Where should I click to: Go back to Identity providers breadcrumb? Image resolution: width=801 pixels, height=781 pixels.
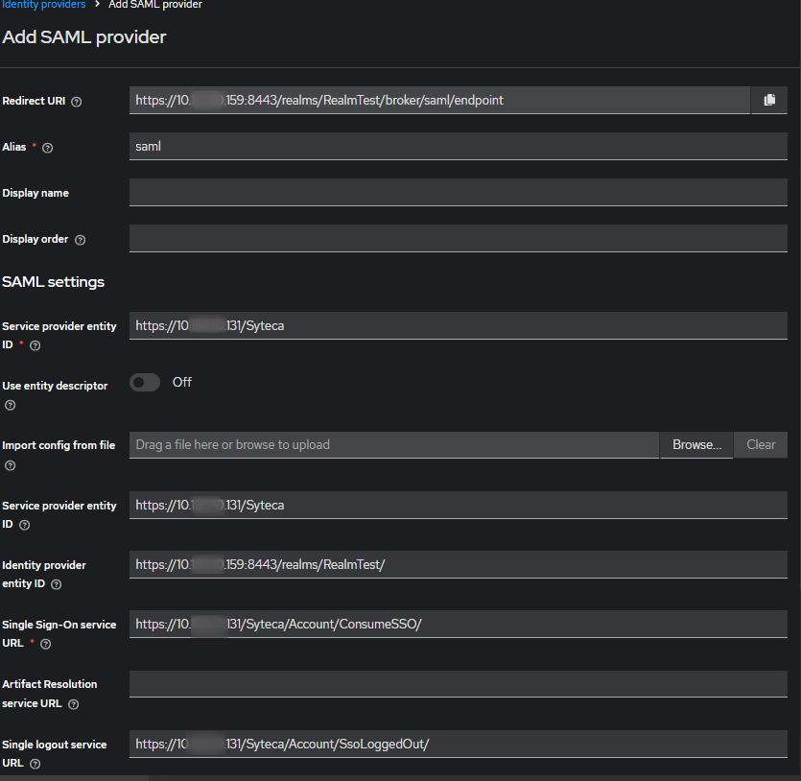click(42, 5)
